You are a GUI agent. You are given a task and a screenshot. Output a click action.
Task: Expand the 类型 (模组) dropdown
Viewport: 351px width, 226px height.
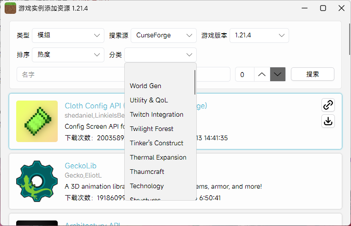(68, 36)
